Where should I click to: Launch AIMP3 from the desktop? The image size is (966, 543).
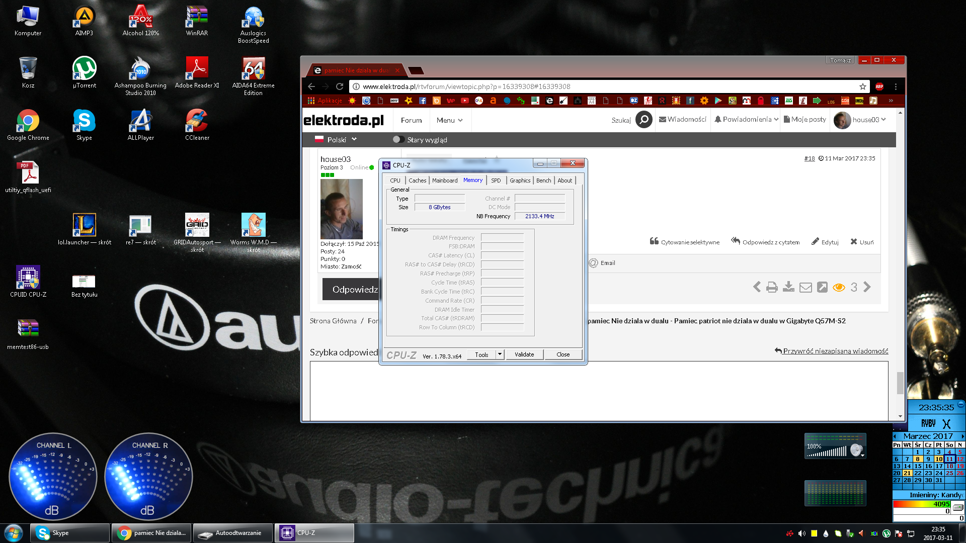pos(84,21)
